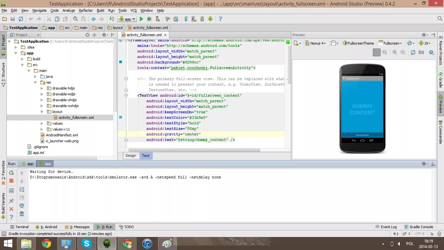Open the Gradle Console

(x=419, y=227)
